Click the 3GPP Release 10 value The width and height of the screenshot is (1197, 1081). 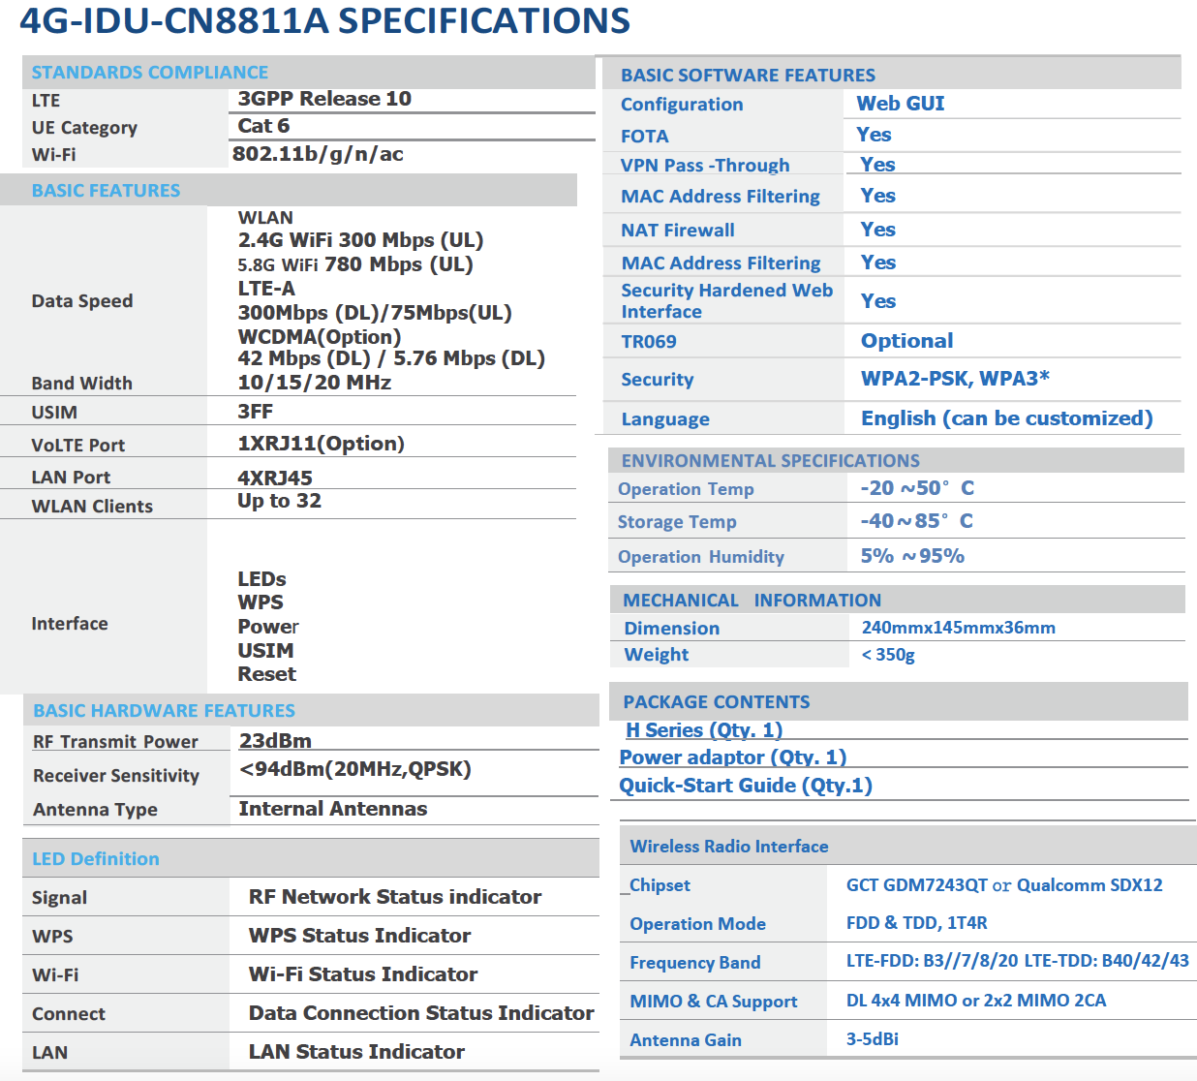(324, 99)
